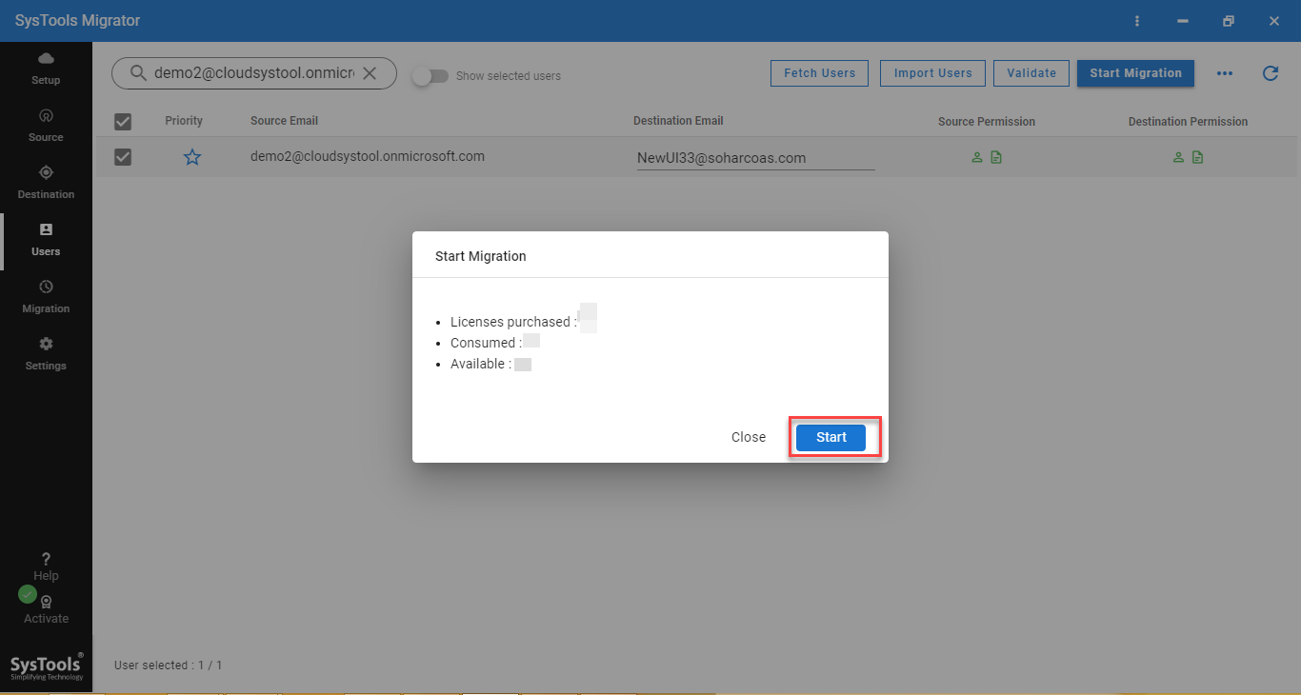This screenshot has height=695, width=1301.
Task: Click the User selected : 1 / 1 status
Action: click(168, 665)
